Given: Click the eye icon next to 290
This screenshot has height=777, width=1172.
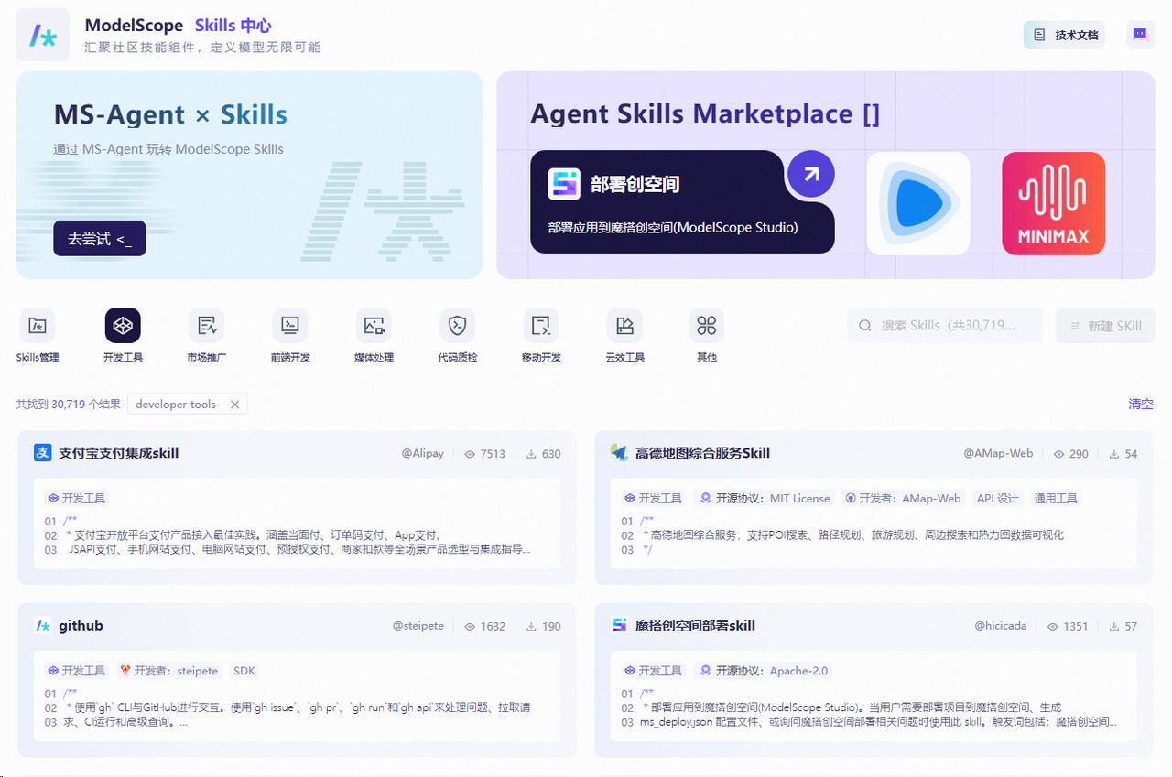Looking at the screenshot, I should [x=1059, y=454].
